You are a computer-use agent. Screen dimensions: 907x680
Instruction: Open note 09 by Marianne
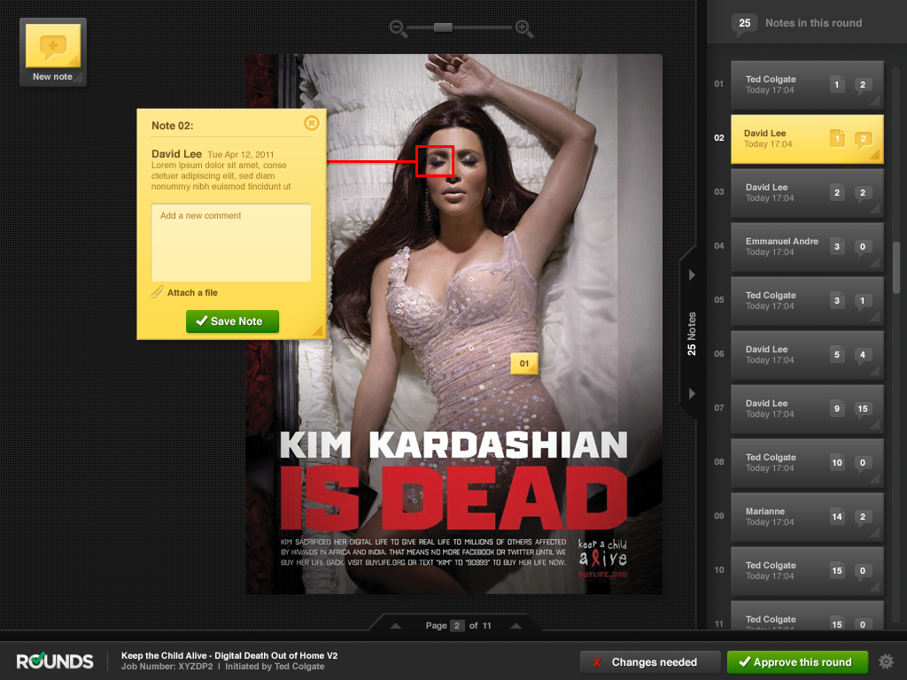click(807, 517)
